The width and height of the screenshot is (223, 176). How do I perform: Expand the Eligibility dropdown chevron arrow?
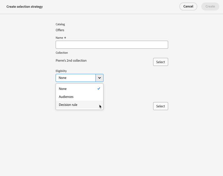point(99,78)
